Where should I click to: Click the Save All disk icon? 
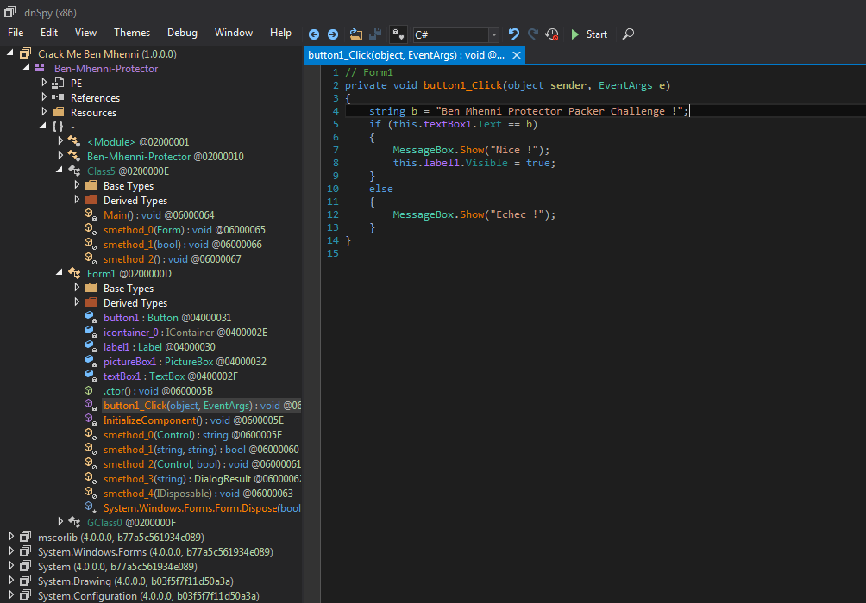click(375, 34)
